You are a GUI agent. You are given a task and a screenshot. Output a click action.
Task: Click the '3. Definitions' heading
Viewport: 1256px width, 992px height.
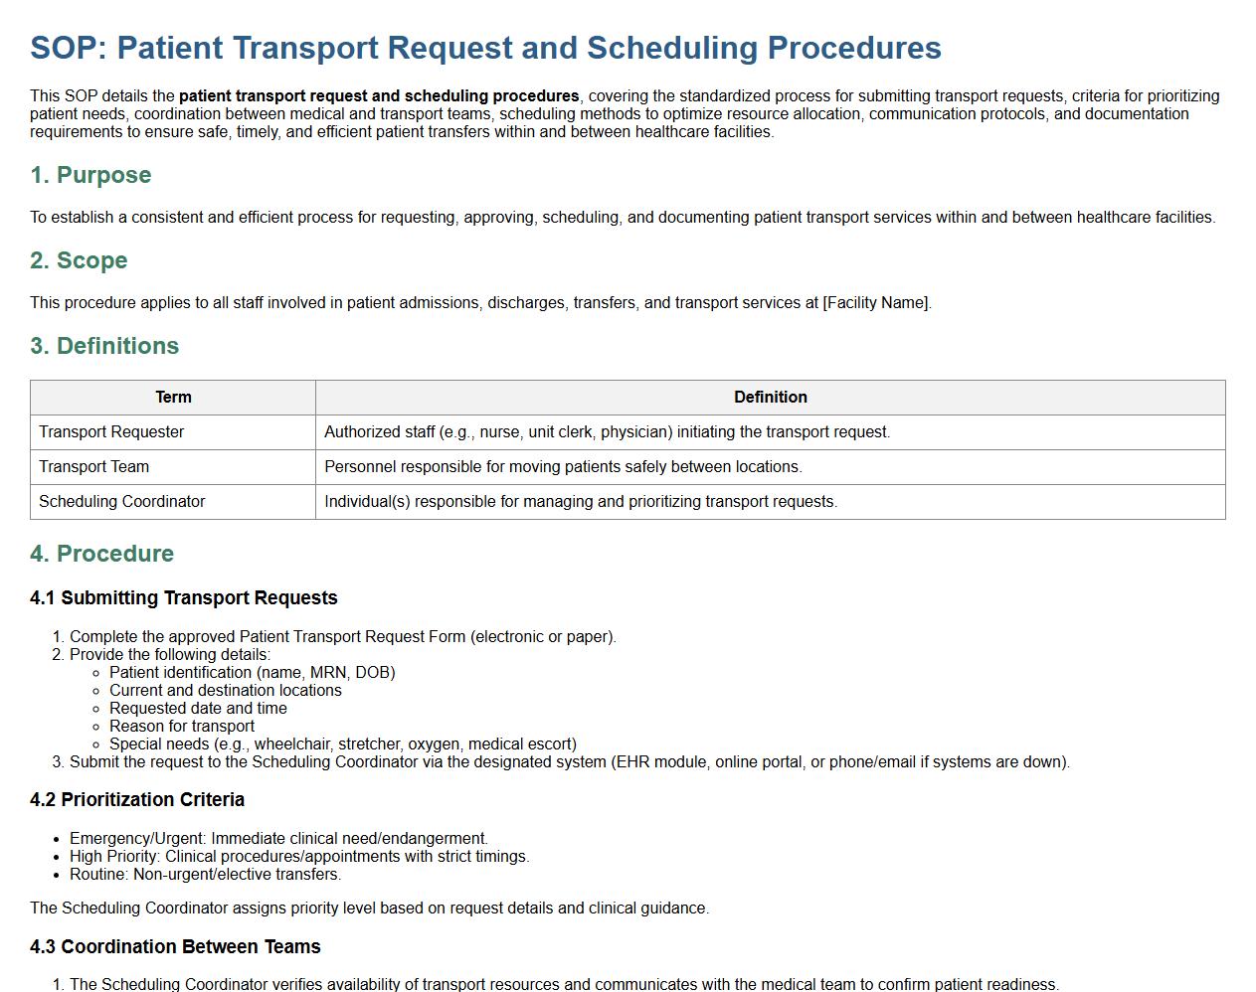coord(104,346)
